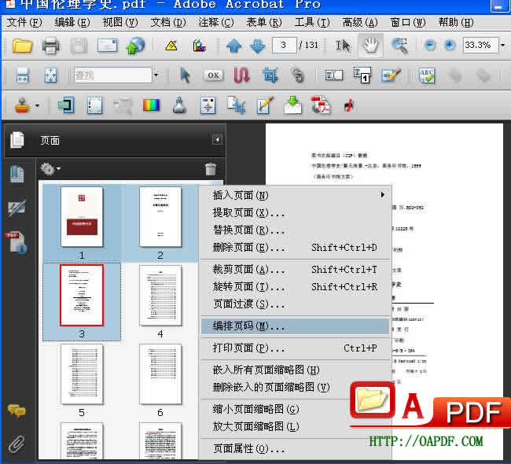Open the 编辑(E) menu
The width and height of the screenshot is (511, 464).
click(72, 23)
